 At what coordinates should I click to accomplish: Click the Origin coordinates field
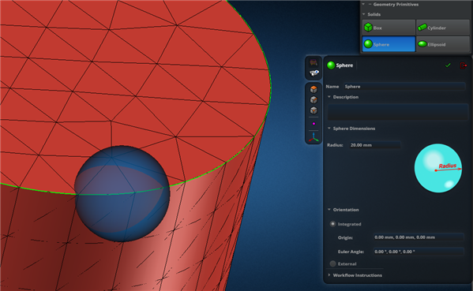click(419, 237)
